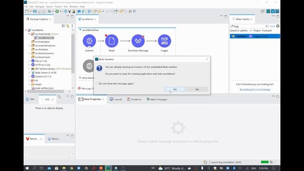Expand the HTTP [v1.5.25] library node
The image size is (304, 171).
[x=29, y=65]
